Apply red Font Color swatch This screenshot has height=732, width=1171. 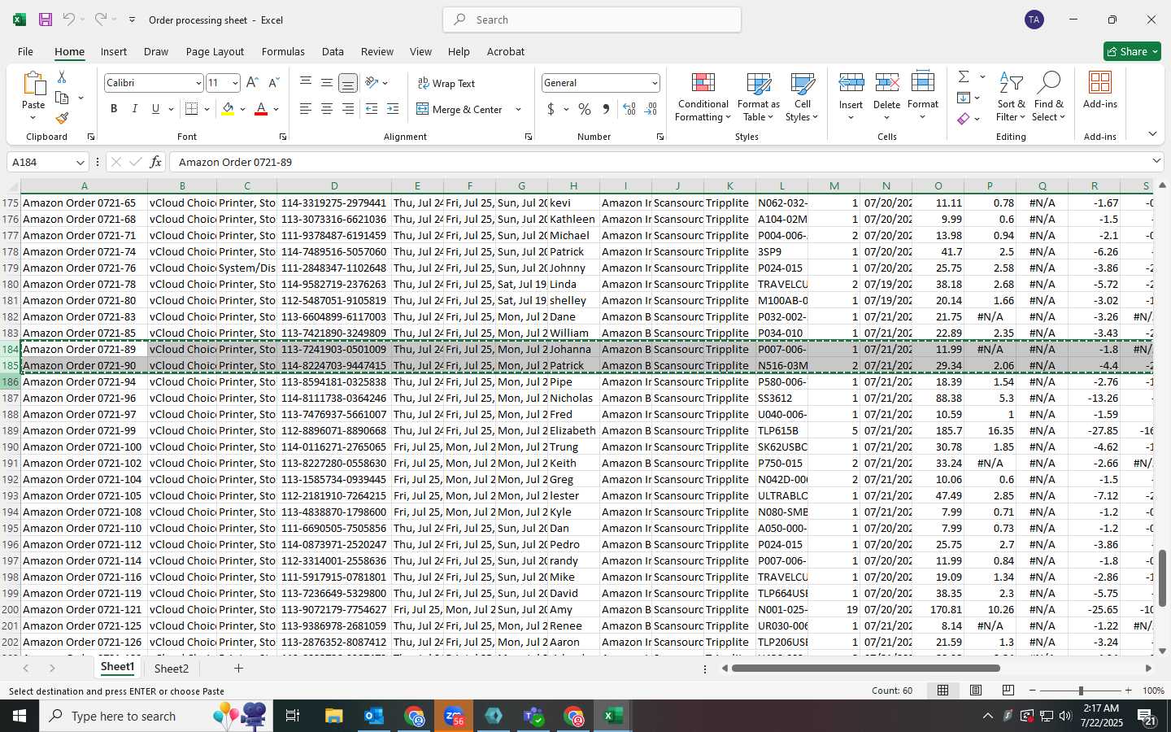(261, 109)
